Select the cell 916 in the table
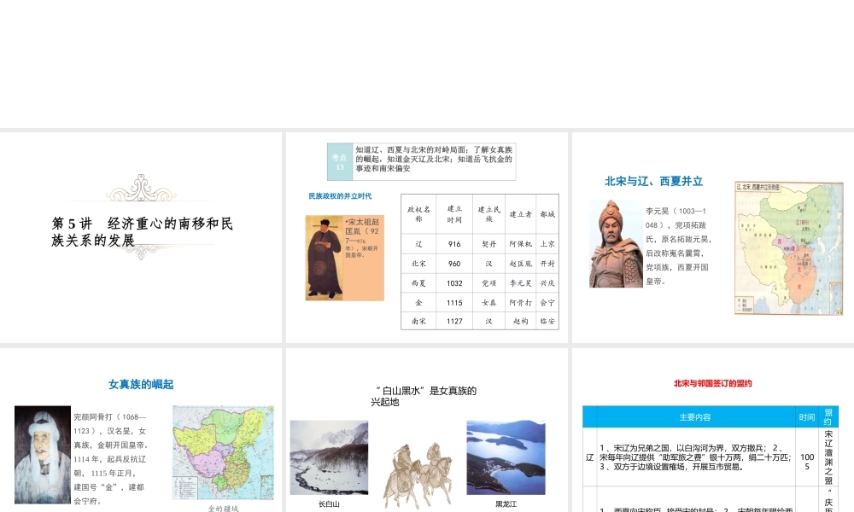The image size is (854, 512). coord(454,244)
